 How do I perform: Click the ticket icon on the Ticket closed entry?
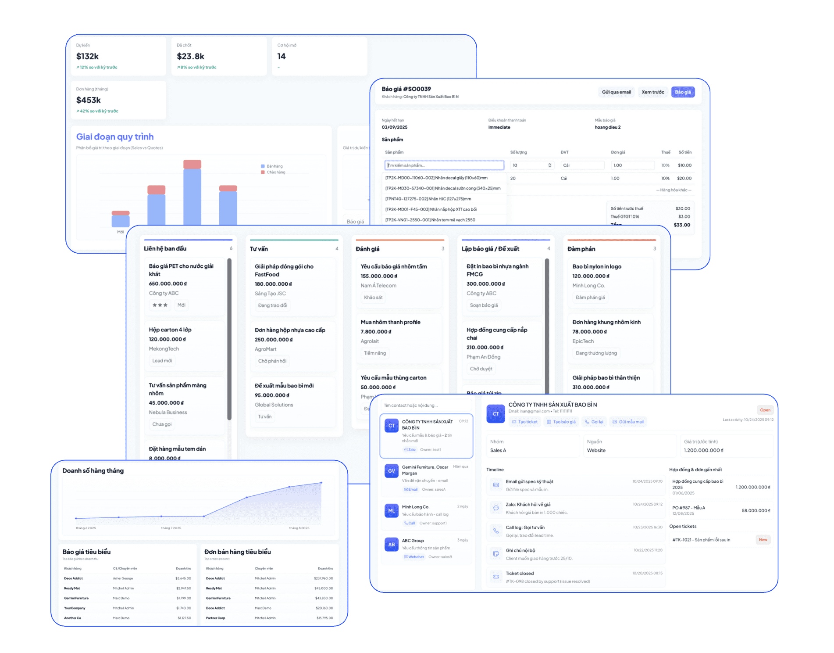[x=496, y=577]
